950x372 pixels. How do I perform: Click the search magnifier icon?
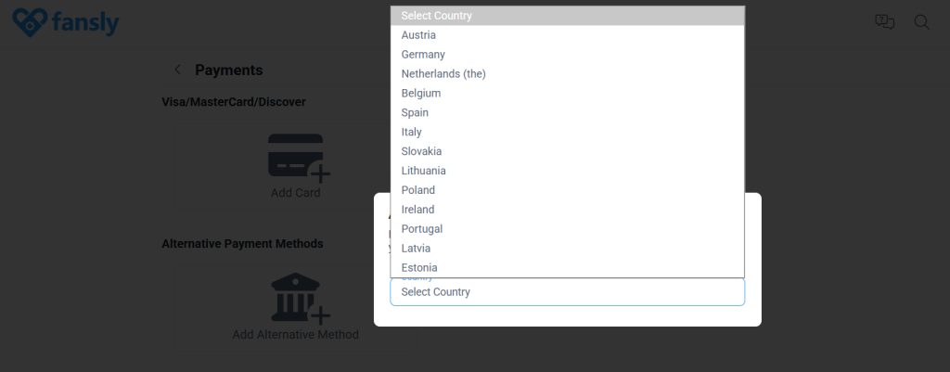921,22
